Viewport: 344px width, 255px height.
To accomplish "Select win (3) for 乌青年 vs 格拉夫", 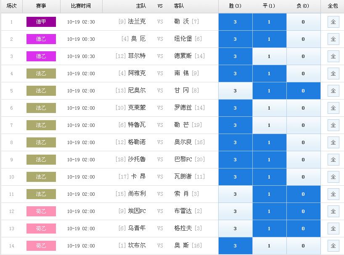I will click(236, 229).
